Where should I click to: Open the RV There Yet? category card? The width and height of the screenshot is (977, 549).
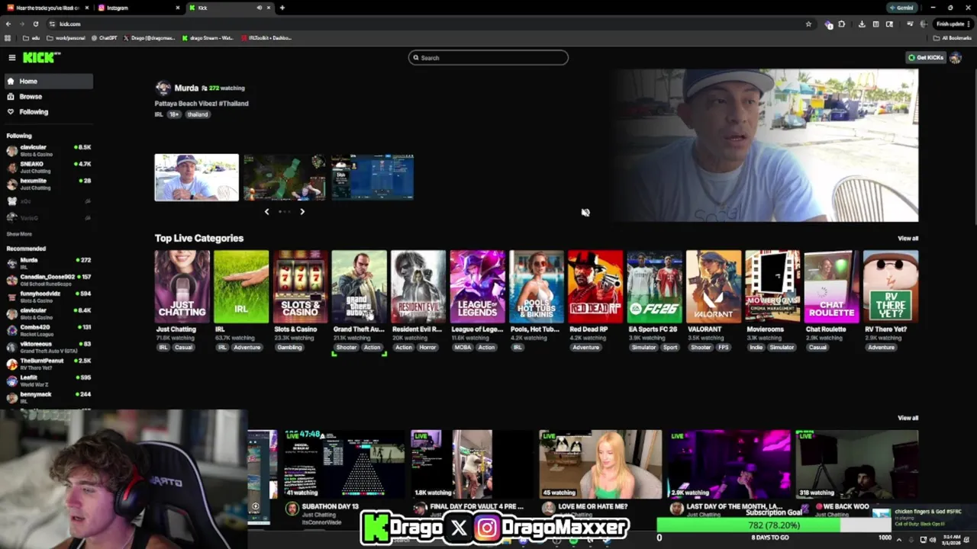tap(891, 287)
